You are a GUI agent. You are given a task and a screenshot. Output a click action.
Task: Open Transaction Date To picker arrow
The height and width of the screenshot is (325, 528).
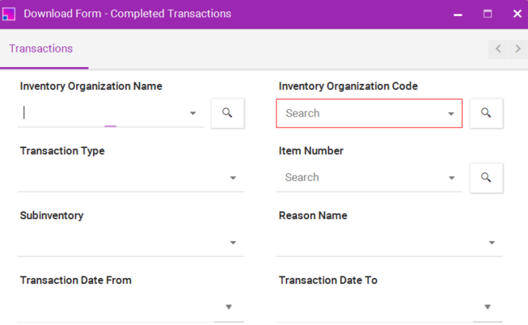click(x=488, y=307)
